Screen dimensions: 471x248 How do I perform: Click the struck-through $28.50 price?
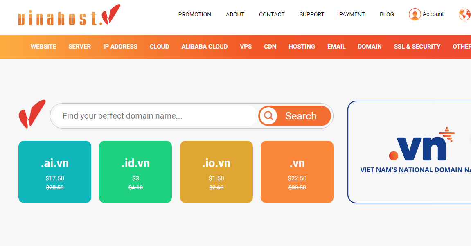[x=55, y=188]
